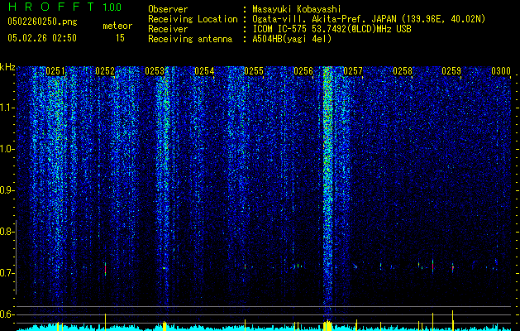Viewport: 520px width, 331px height.
Task: Click the red echo blip near 0259
Action: (x=453, y=267)
